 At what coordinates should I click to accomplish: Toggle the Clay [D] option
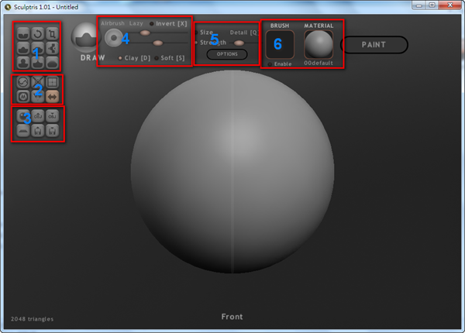pos(134,58)
